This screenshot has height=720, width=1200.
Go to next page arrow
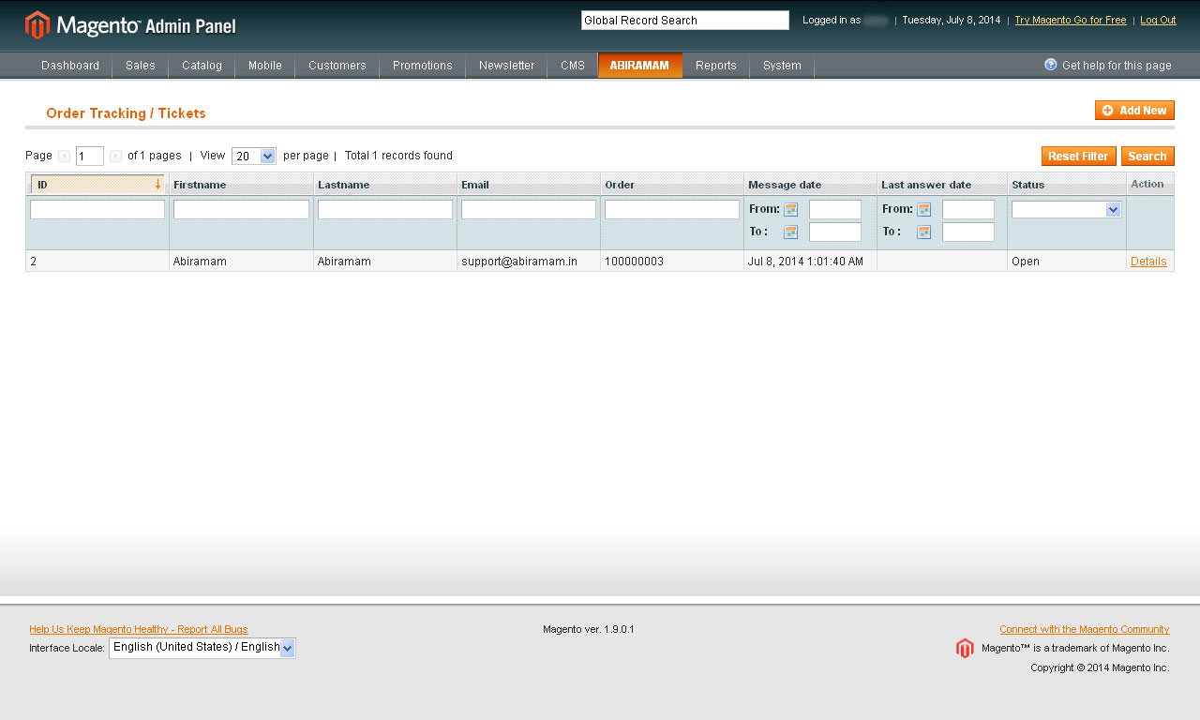pyautogui.click(x=115, y=157)
